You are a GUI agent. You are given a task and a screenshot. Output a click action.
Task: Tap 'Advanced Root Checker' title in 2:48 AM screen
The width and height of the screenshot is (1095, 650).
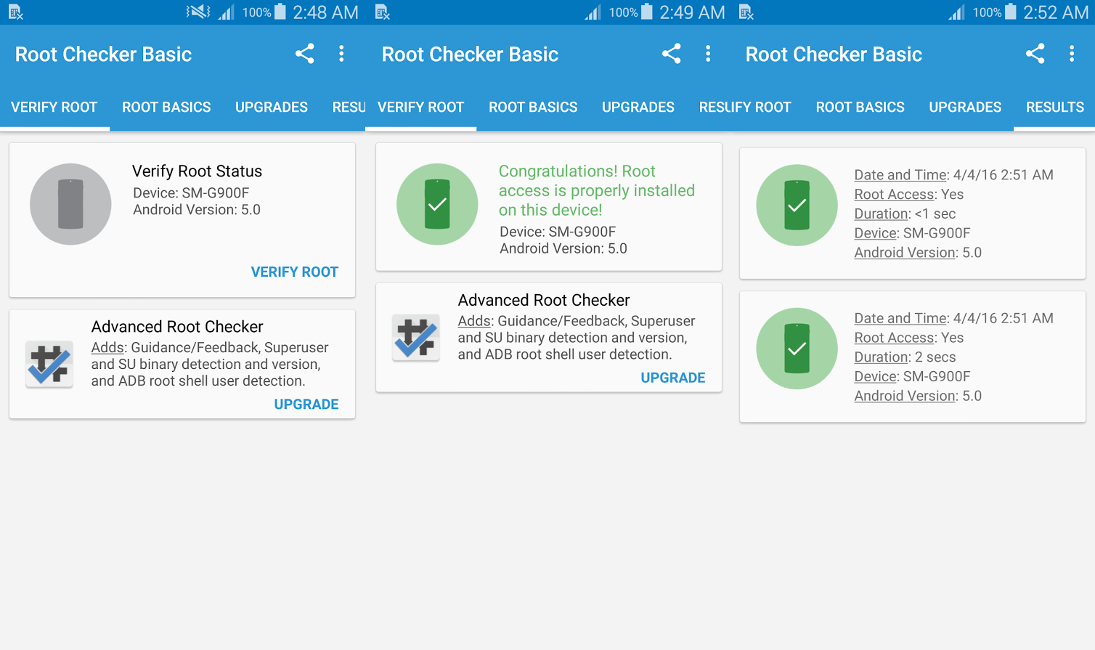[177, 327]
